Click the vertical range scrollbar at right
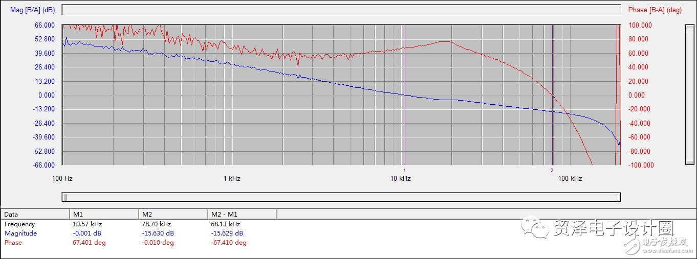 tap(689, 95)
